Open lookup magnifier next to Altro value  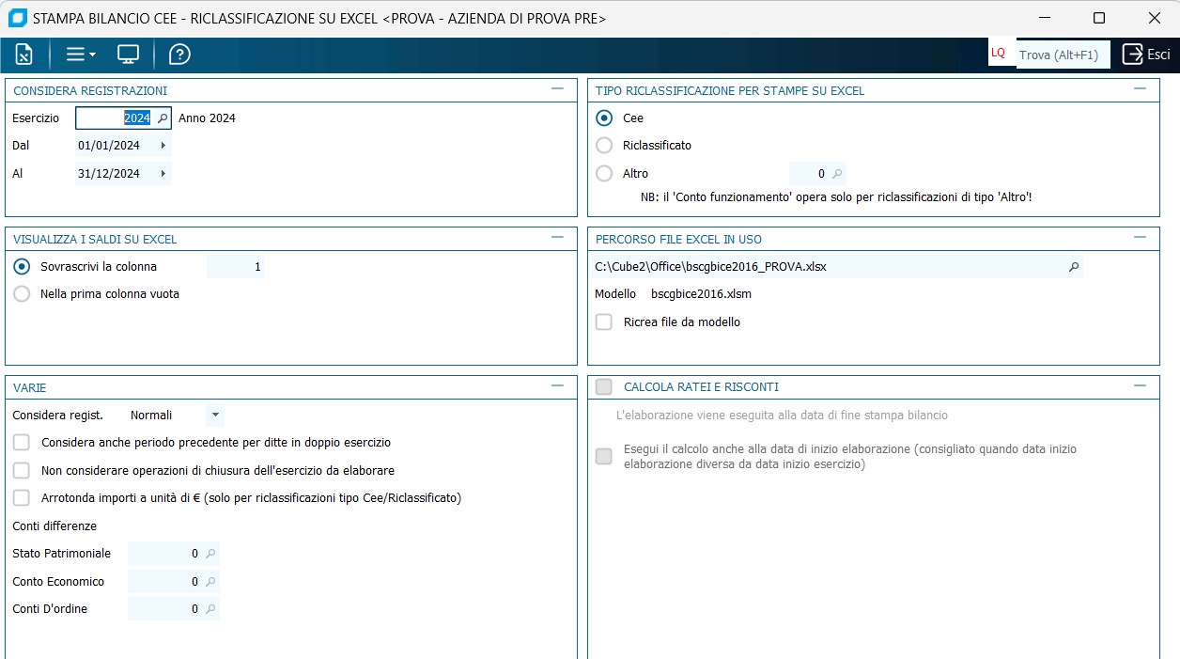coord(838,174)
